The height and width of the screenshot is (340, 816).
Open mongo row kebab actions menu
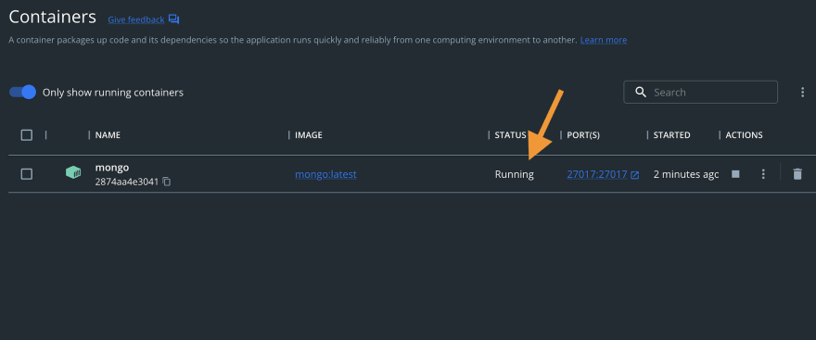pyautogui.click(x=763, y=174)
